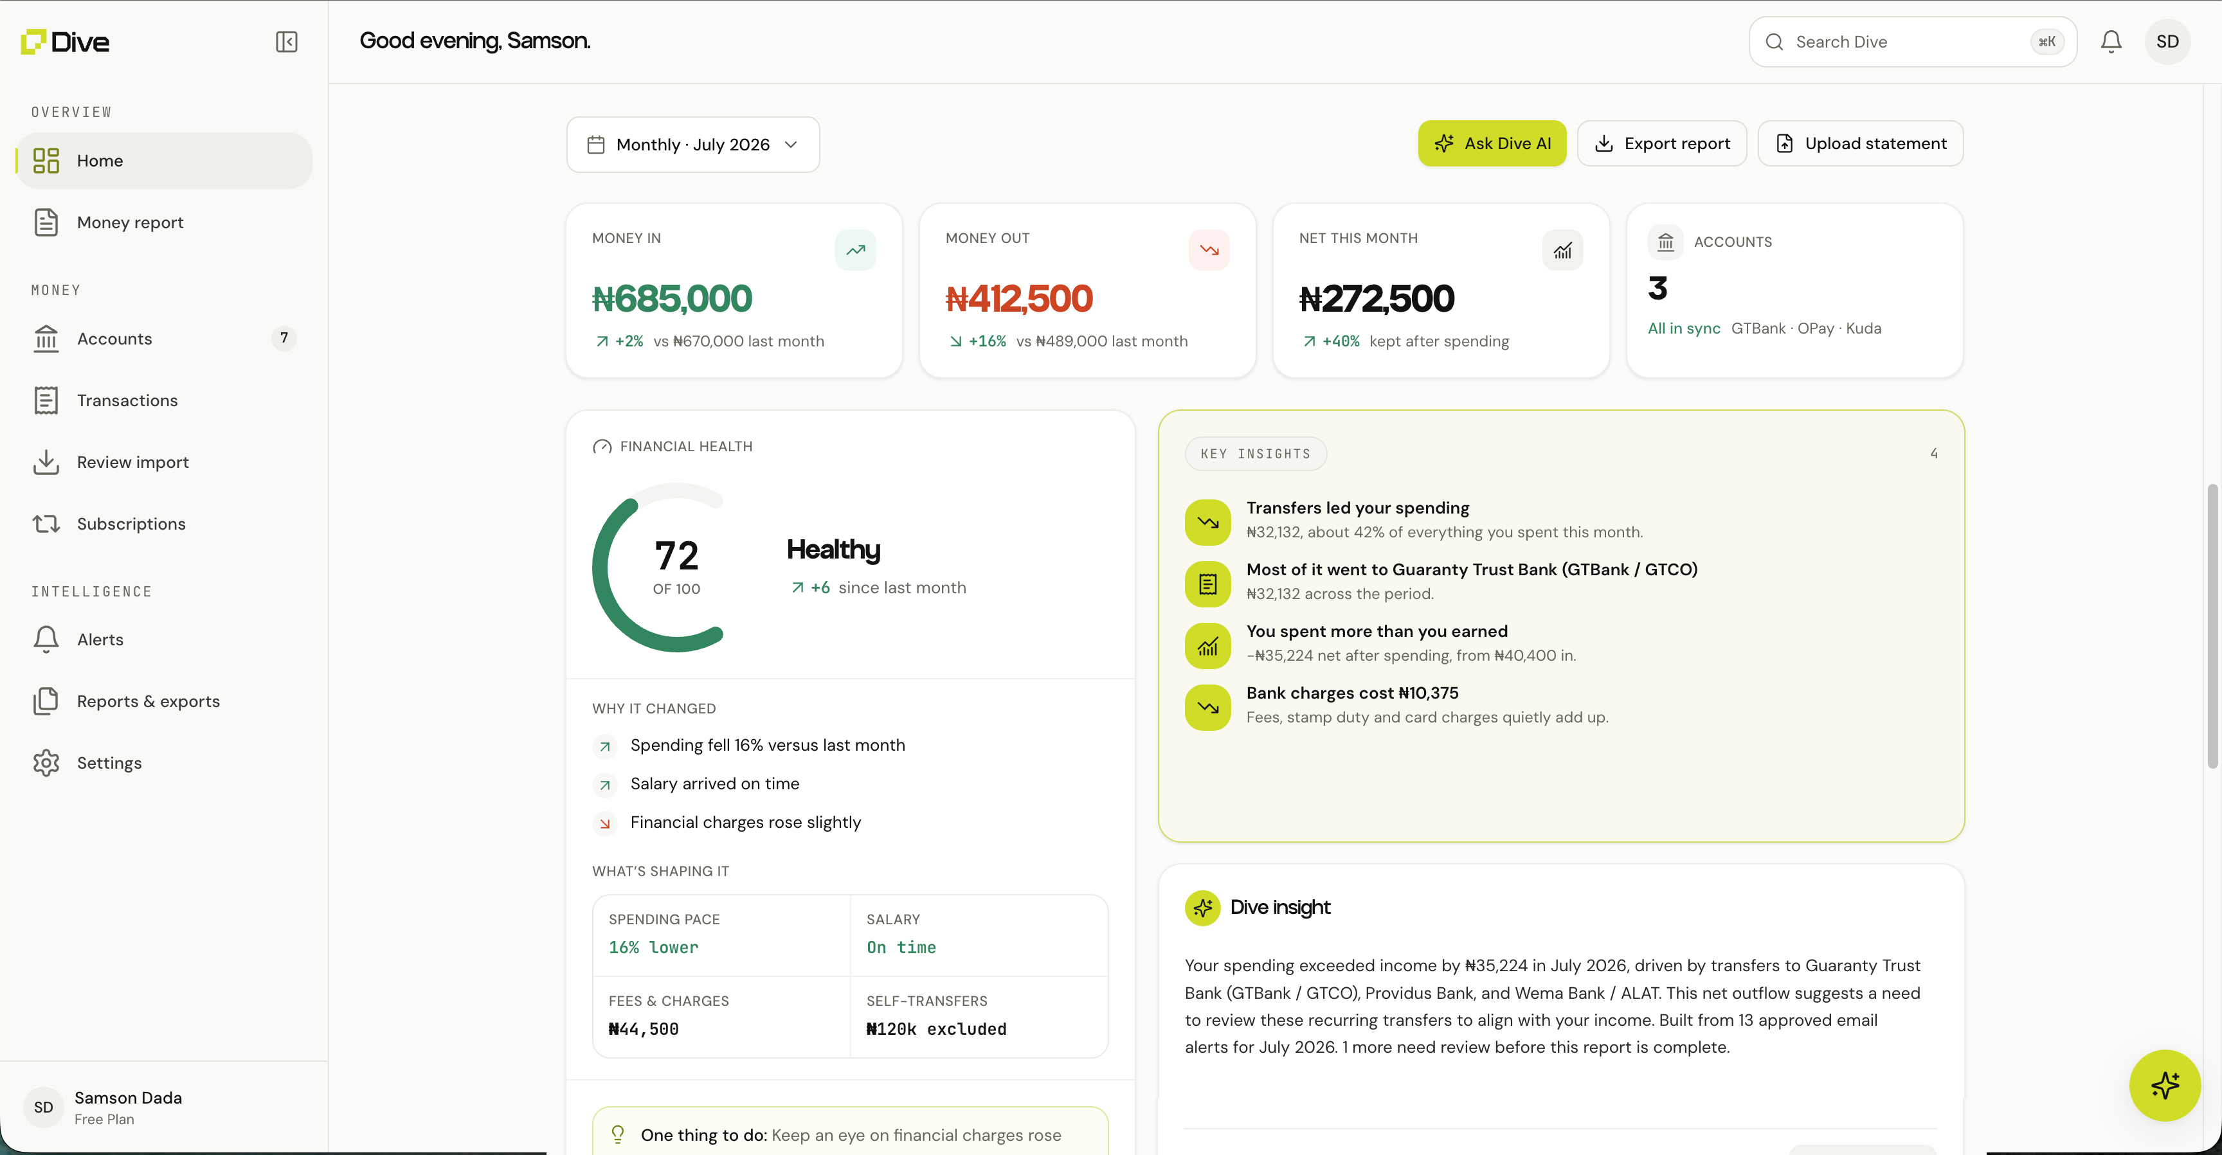Click the Accounts card bank icon
The image size is (2222, 1155).
(1666, 242)
